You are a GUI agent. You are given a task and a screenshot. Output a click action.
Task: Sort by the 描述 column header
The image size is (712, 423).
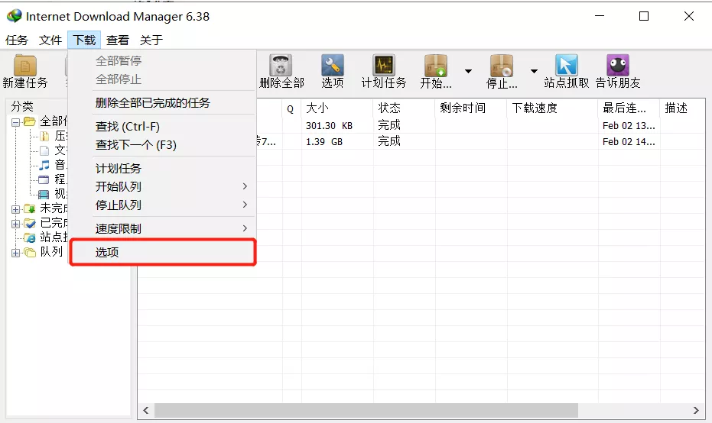pos(683,108)
